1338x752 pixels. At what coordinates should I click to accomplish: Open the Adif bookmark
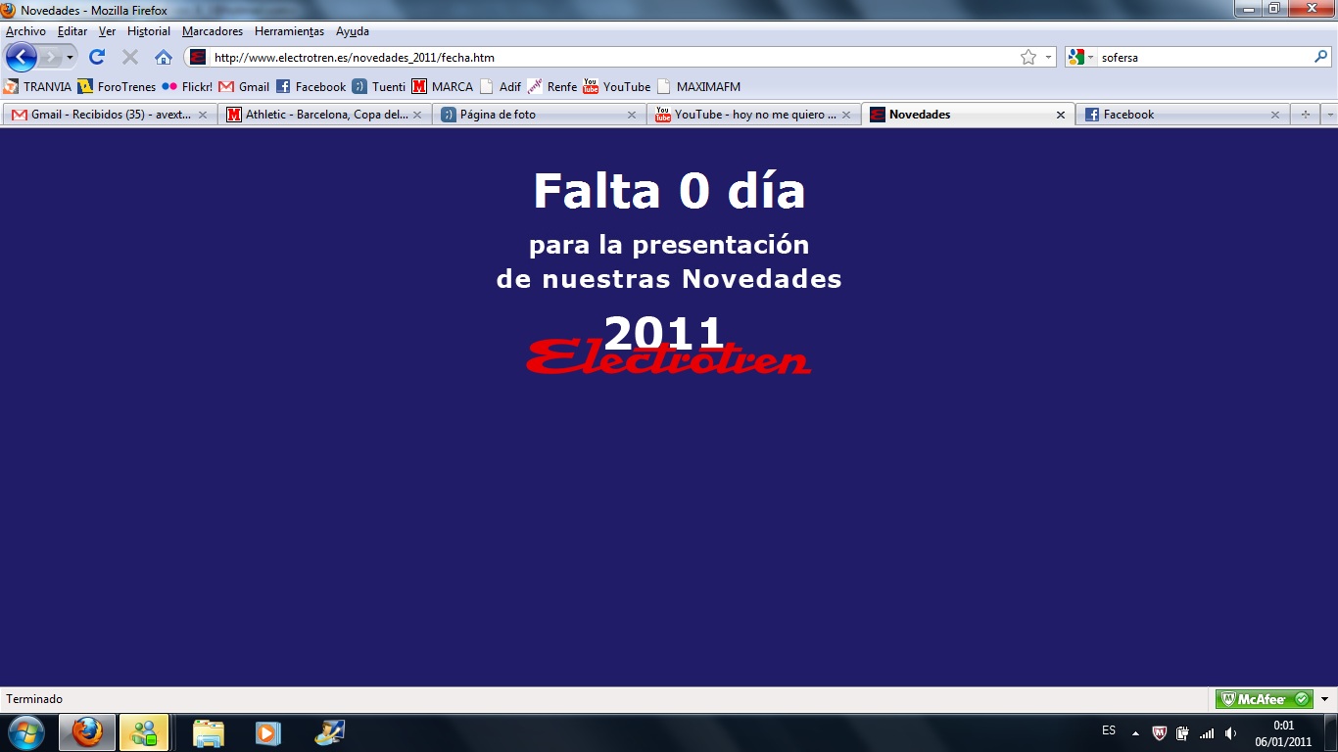tap(501, 86)
